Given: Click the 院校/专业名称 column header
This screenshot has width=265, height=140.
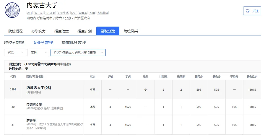Looking at the screenshot, I should tap(35, 76).
